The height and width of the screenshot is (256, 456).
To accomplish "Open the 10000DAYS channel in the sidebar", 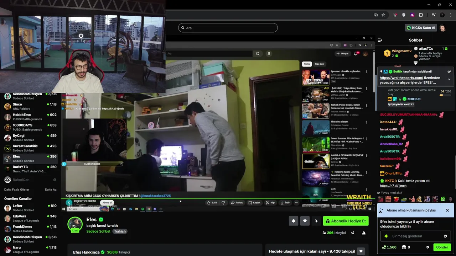I will coord(30,127).
